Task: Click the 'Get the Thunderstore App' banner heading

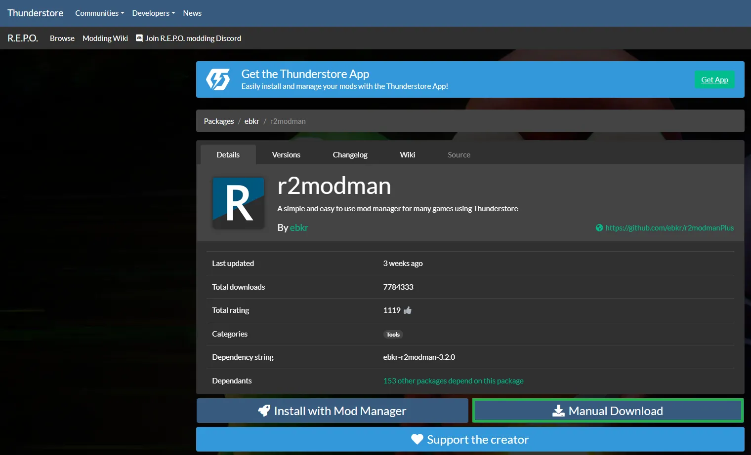Action: tap(305, 74)
